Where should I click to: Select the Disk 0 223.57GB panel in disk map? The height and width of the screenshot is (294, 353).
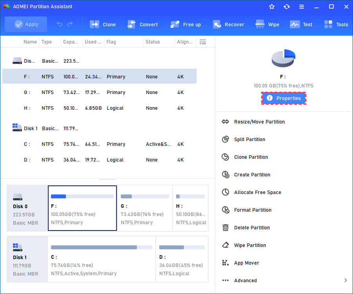pyautogui.click(x=27, y=208)
